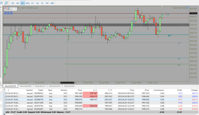
Task: Switch to H4 timeframe
Action: 37,3
